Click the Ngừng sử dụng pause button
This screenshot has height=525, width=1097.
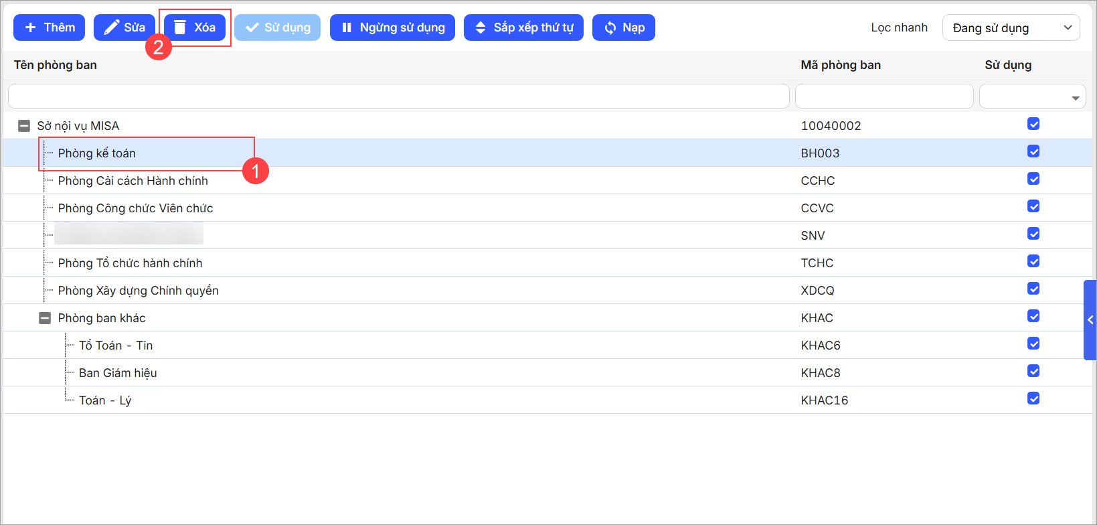pos(392,27)
